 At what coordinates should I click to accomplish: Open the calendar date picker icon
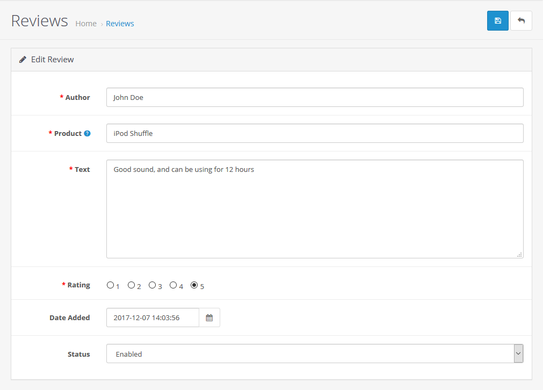click(209, 317)
